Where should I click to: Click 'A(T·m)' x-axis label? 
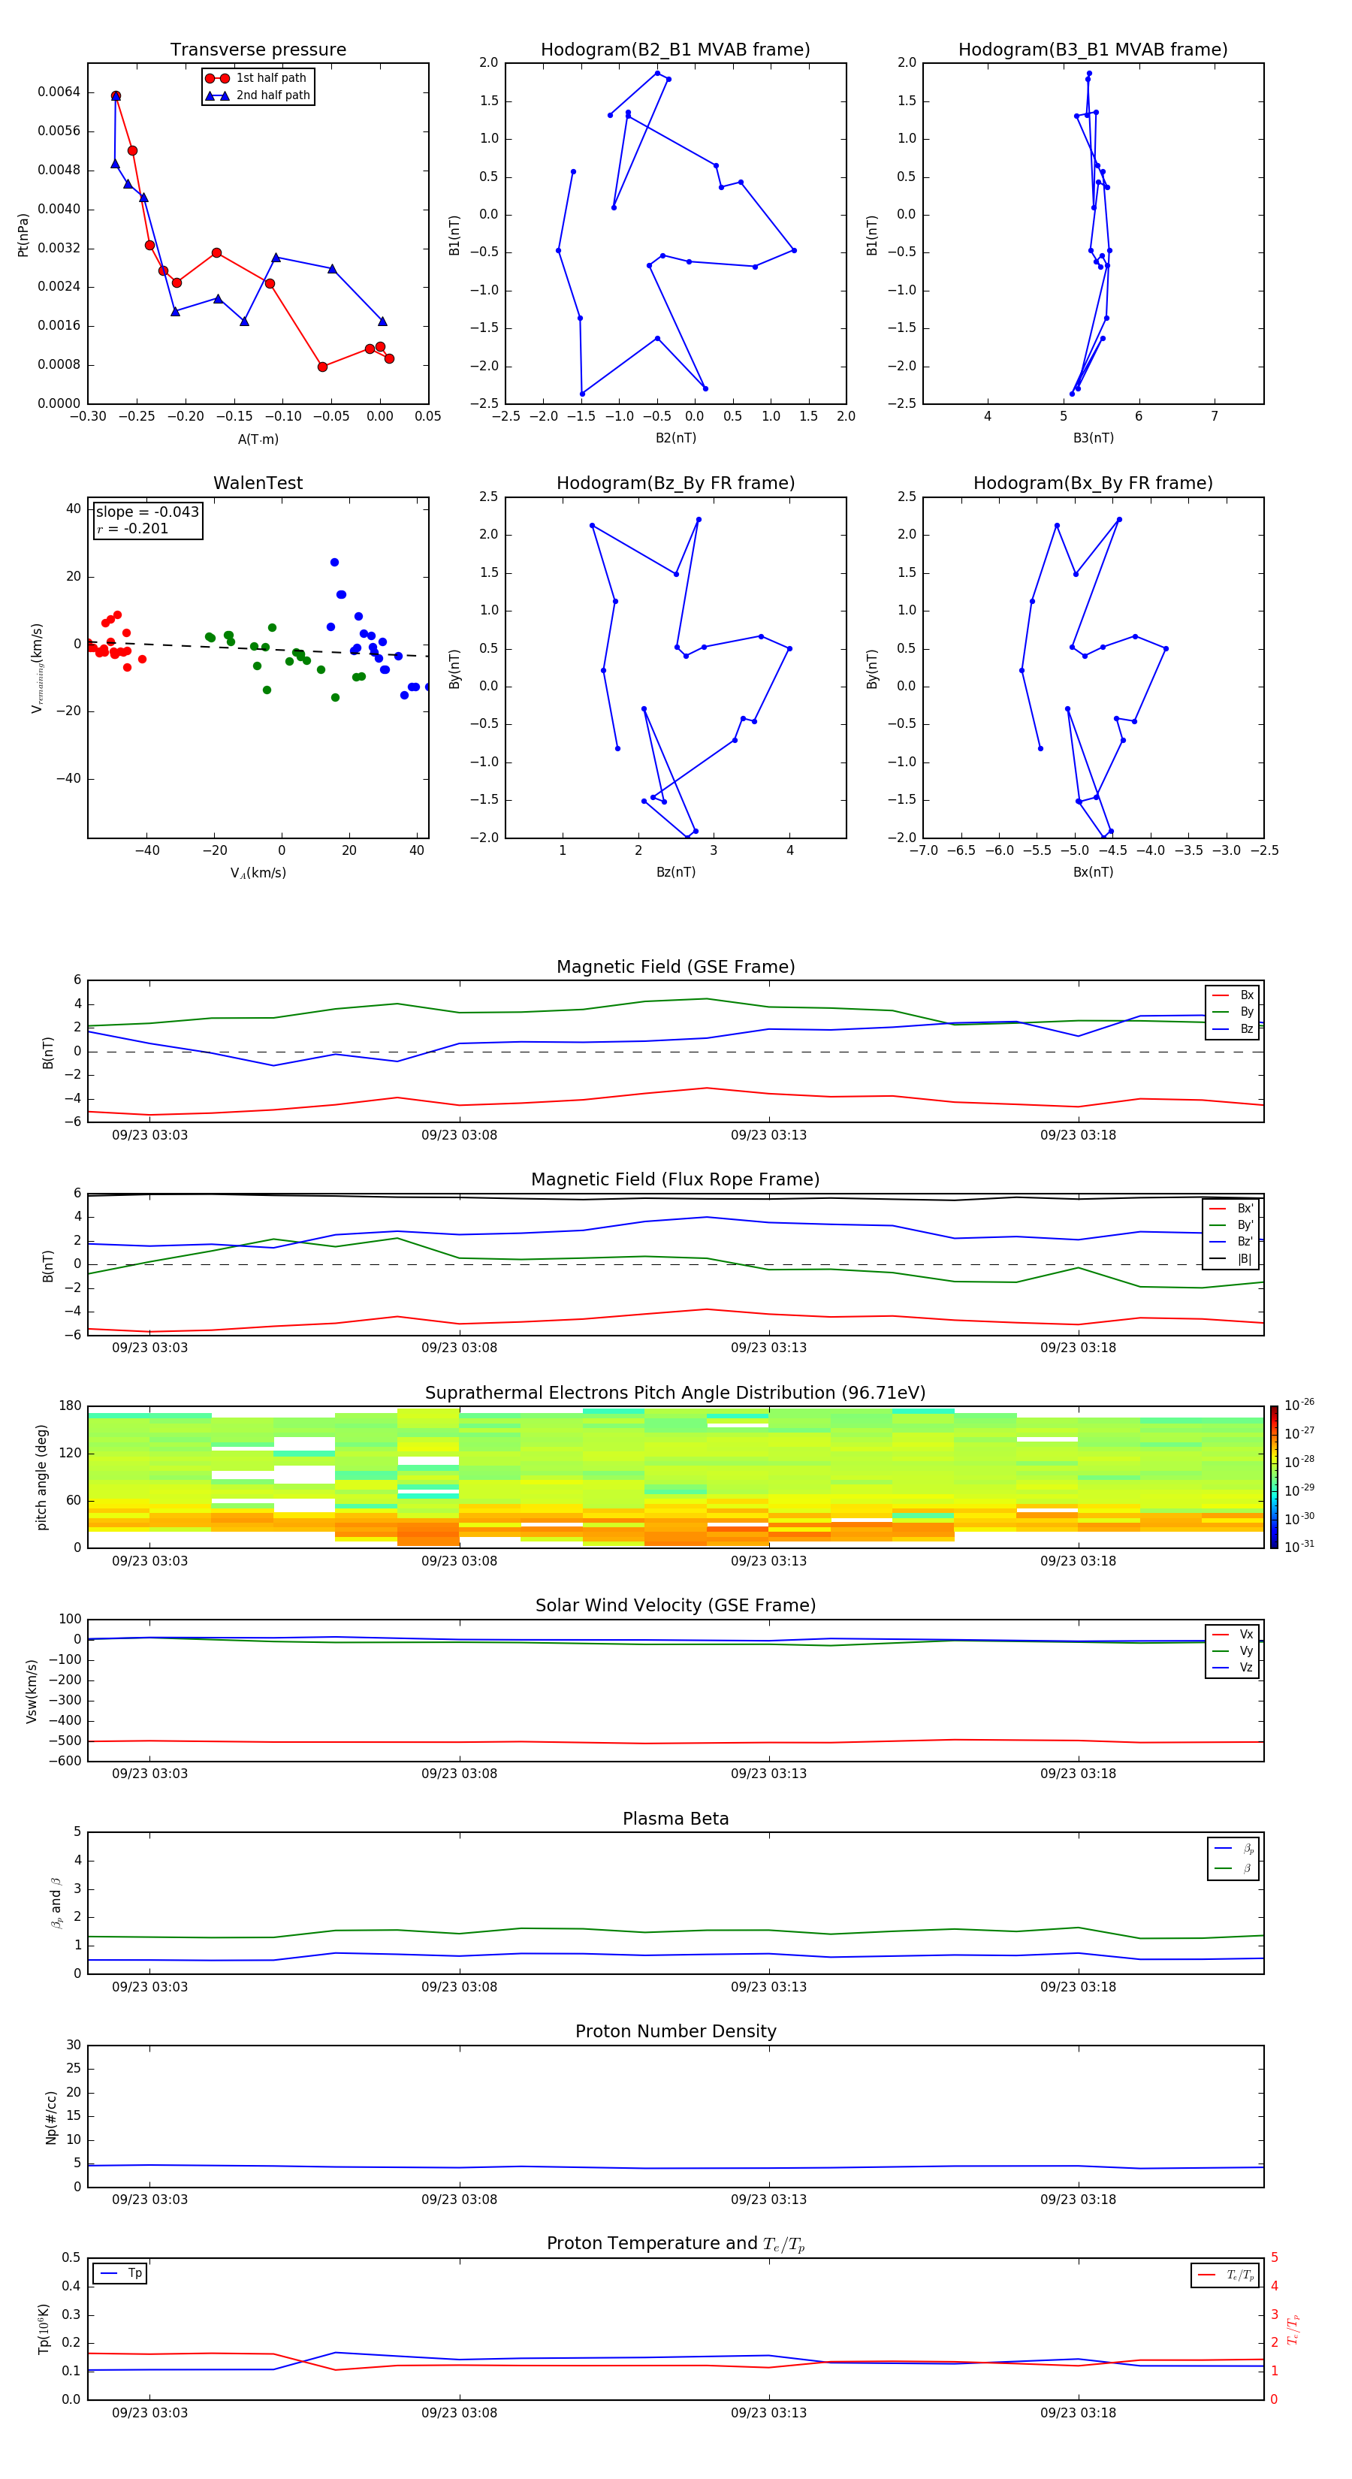coord(258,439)
